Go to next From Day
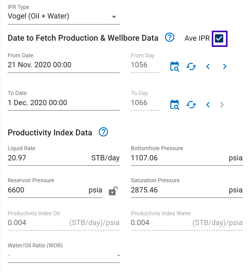 [x=225, y=66]
